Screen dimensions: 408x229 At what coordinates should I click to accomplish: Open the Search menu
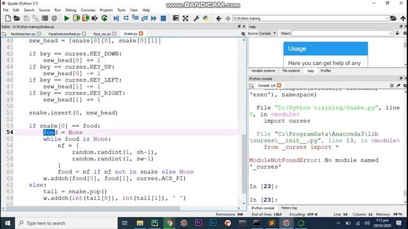pos(29,10)
